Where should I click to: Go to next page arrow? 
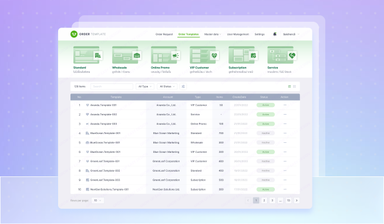297,200
